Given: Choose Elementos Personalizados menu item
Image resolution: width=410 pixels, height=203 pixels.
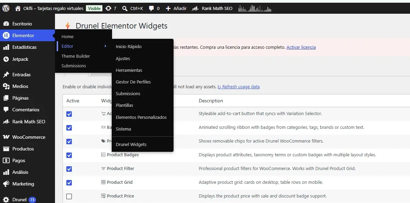Looking at the screenshot, I should click(x=141, y=117).
